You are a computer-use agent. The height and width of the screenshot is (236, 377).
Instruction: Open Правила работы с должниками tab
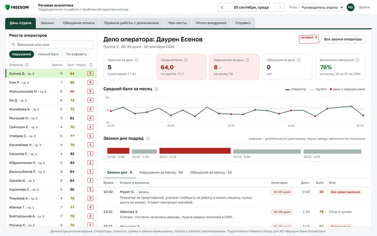(132, 23)
